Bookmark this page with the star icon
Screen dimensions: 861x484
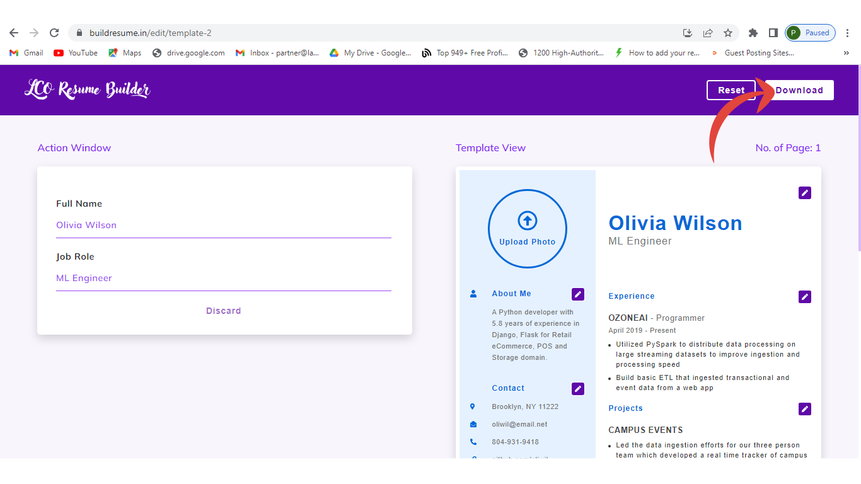pos(728,33)
